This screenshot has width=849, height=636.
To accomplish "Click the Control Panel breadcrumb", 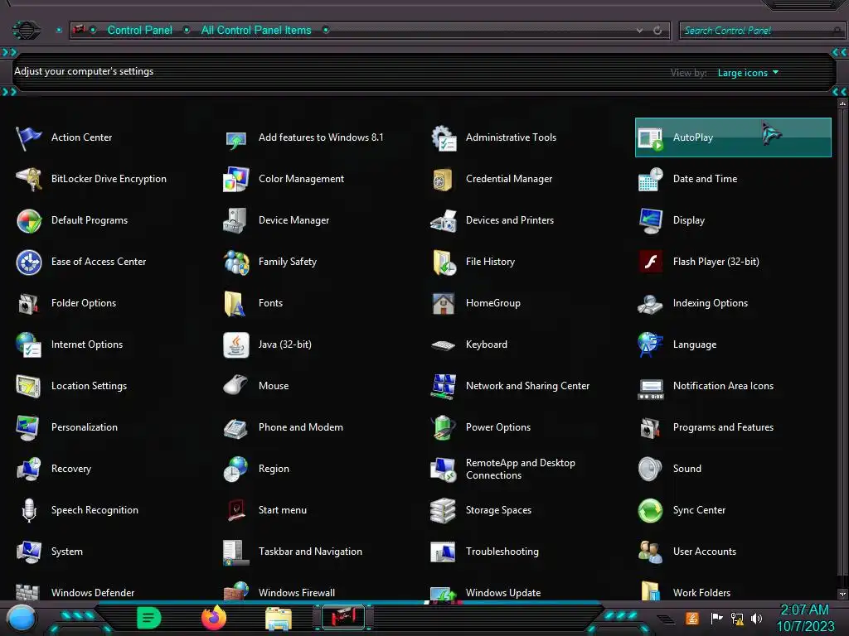I will tap(139, 31).
